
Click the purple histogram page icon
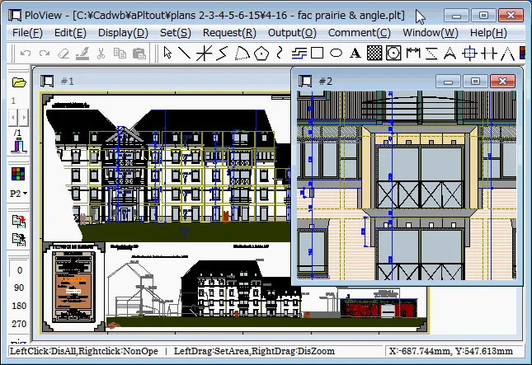19,146
